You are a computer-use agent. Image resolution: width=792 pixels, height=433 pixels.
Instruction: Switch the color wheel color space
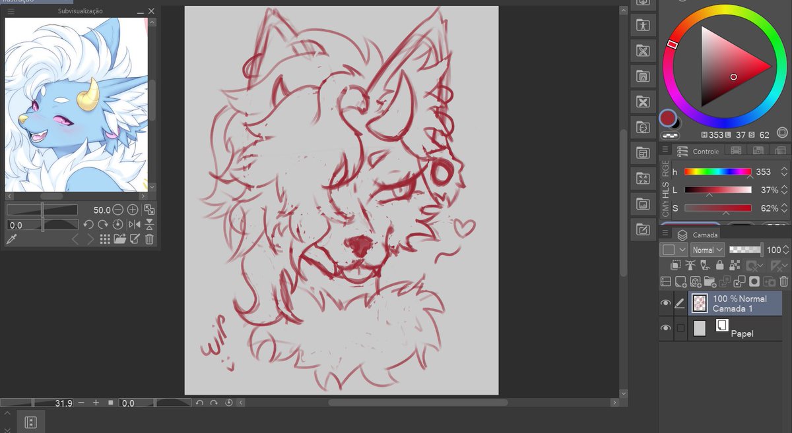(782, 131)
